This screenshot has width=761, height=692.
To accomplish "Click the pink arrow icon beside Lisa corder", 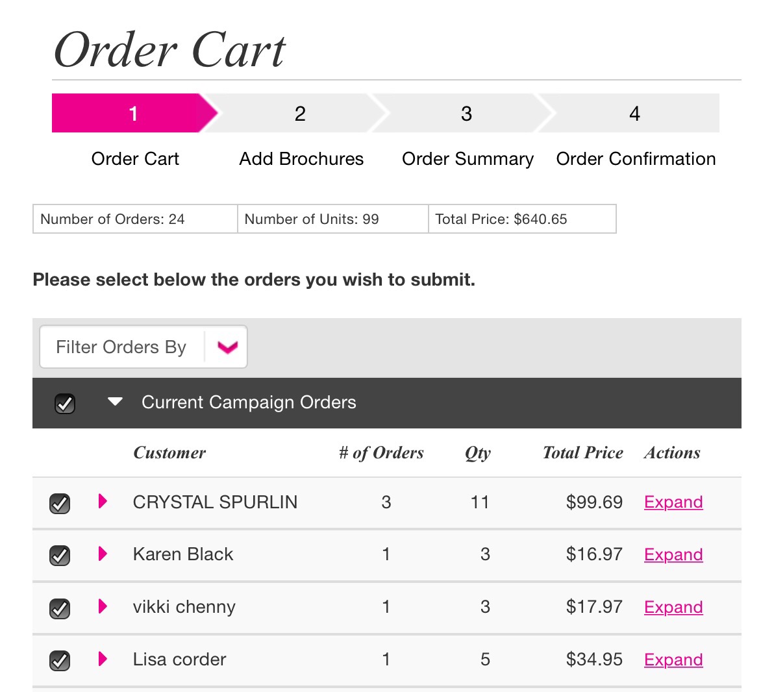I will pyautogui.click(x=102, y=660).
